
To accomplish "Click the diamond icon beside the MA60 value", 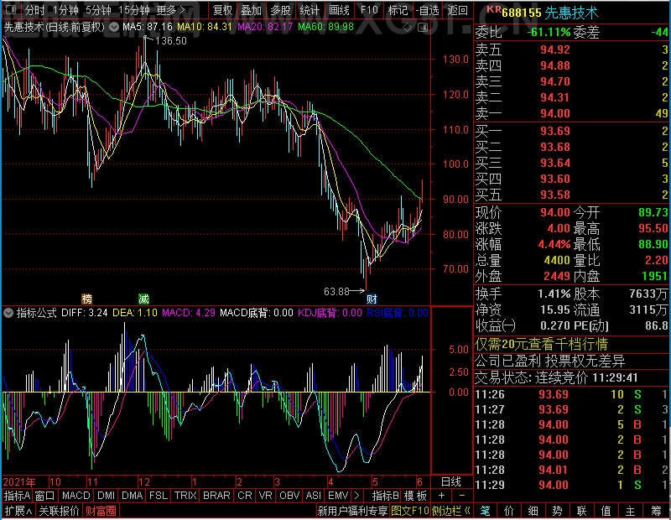I will coord(408,28).
